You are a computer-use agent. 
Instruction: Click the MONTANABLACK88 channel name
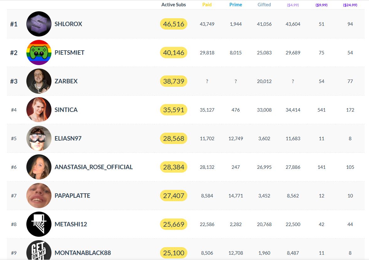[x=83, y=253]
